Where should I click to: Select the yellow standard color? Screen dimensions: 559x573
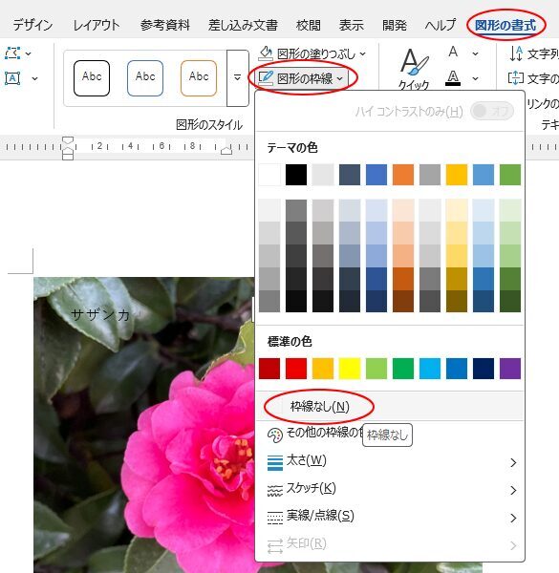coord(350,369)
